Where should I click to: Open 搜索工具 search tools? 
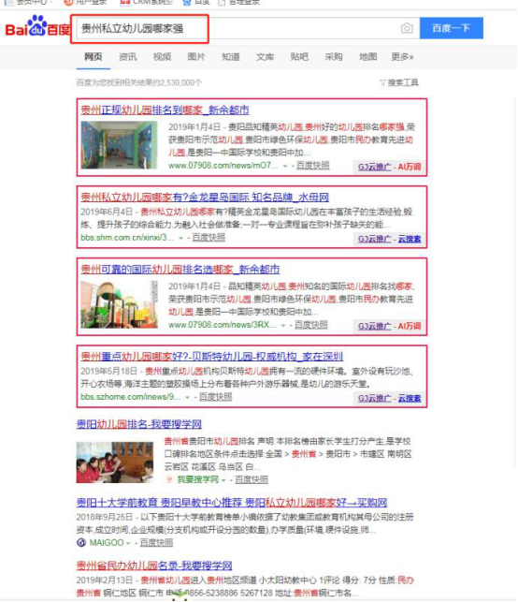pyautogui.click(x=403, y=82)
